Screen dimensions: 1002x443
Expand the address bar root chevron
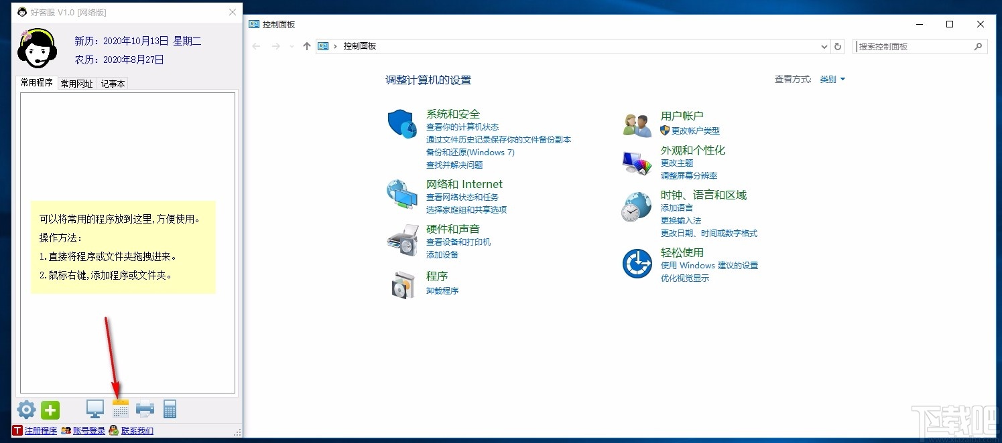[335, 46]
